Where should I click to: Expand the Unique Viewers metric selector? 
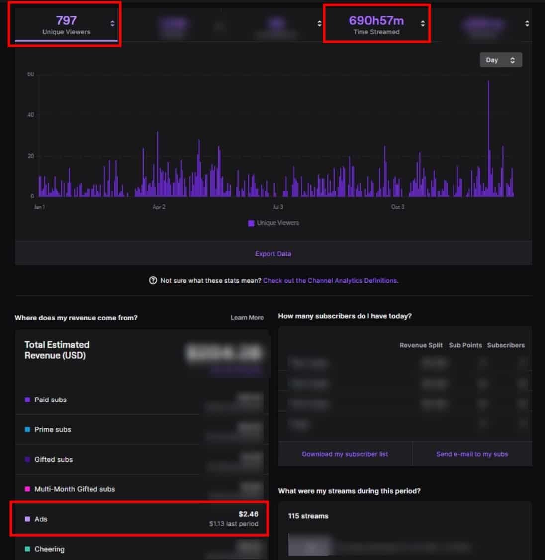coord(113,24)
